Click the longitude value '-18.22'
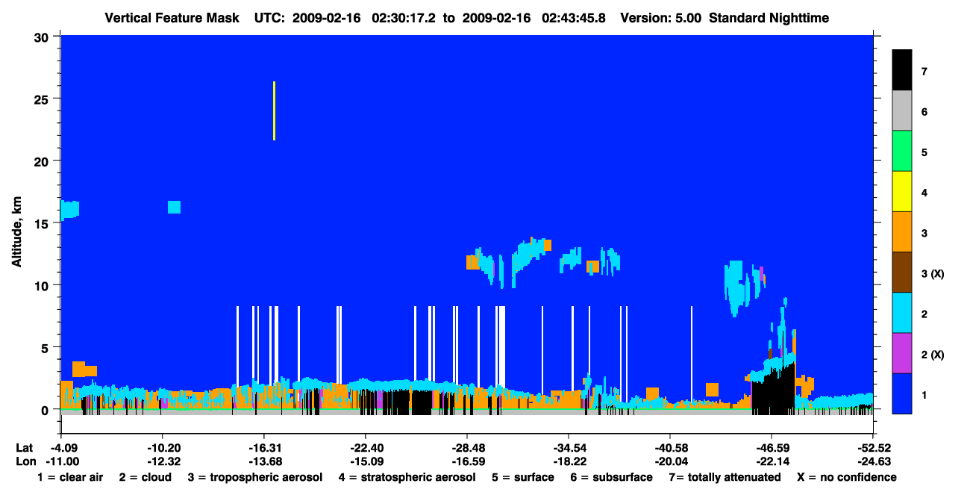The height and width of the screenshot is (498, 970). click(x=569, y=461)
